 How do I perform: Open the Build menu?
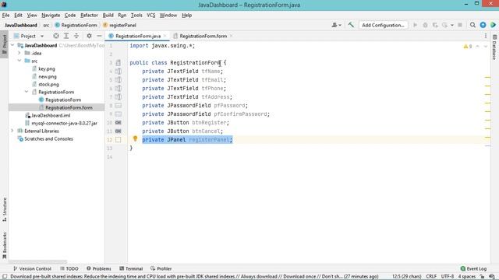[x=108, y=15]
